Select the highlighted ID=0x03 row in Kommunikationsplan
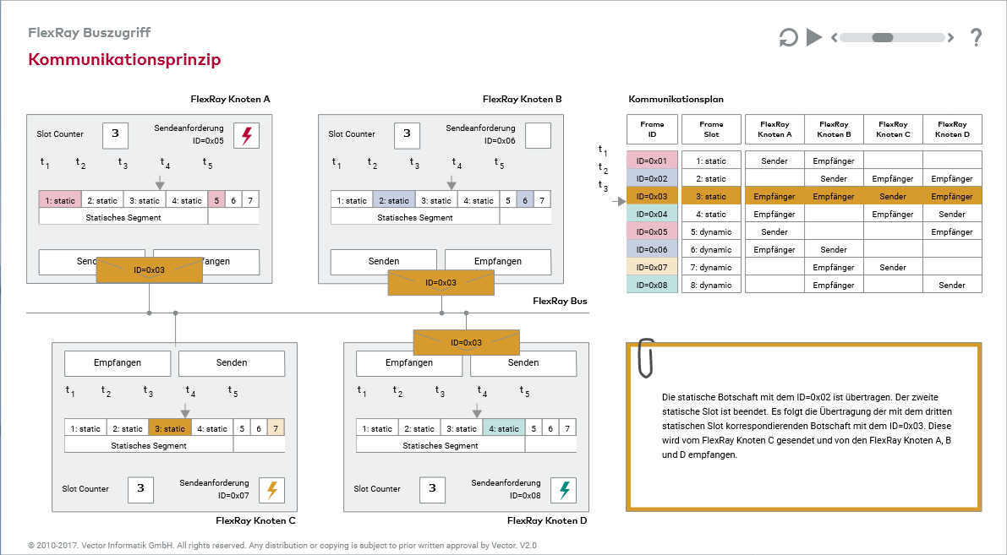This screenshot has width=1007, height=555. click(803, 196)
